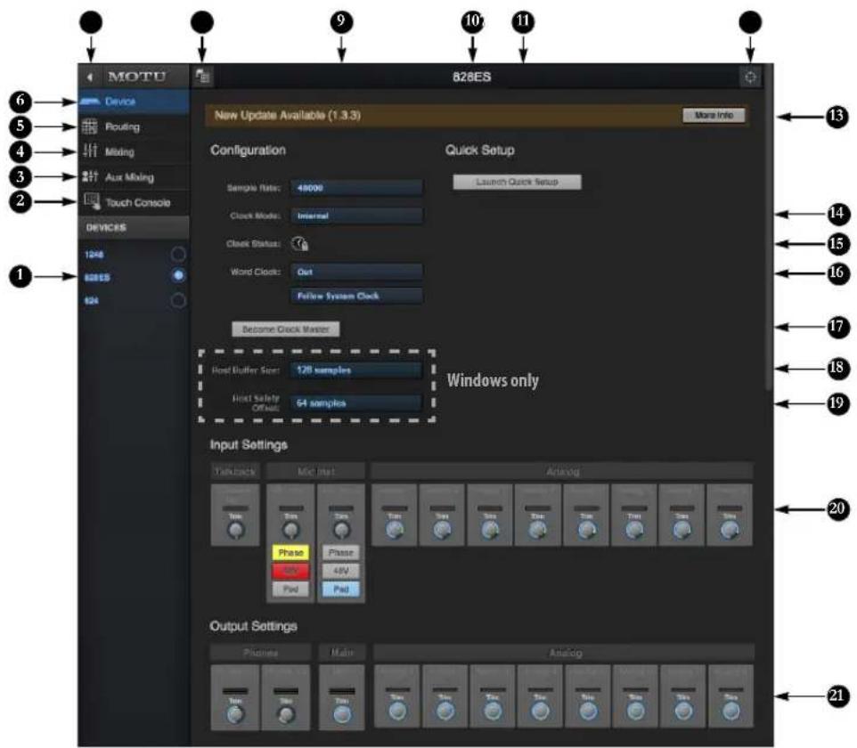Click the 828ES title at the top

tap(471, 77)
